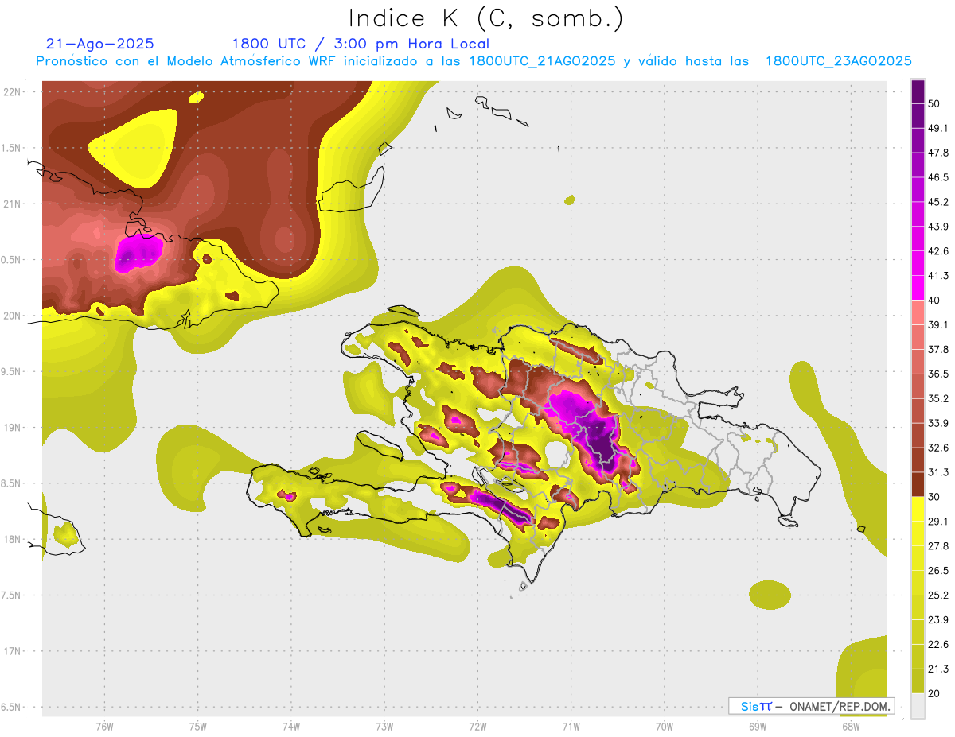Screen dimensions: 955x737
Task: Click the color bar value 42.6
Action: click(x=939, y=251)
